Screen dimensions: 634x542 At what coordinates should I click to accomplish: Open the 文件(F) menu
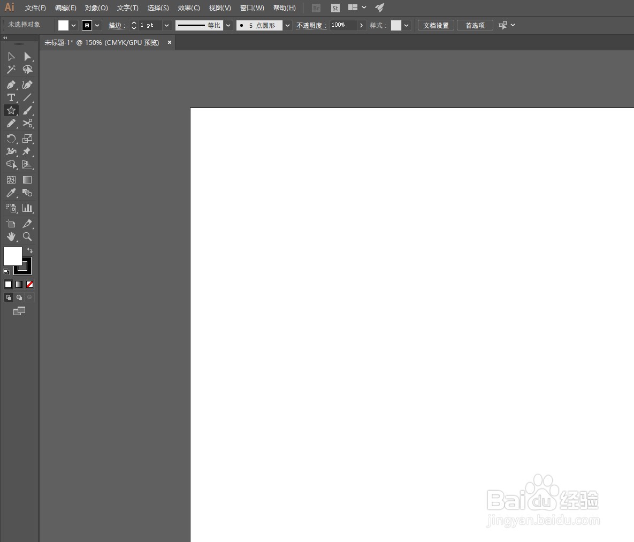[35, 8]
